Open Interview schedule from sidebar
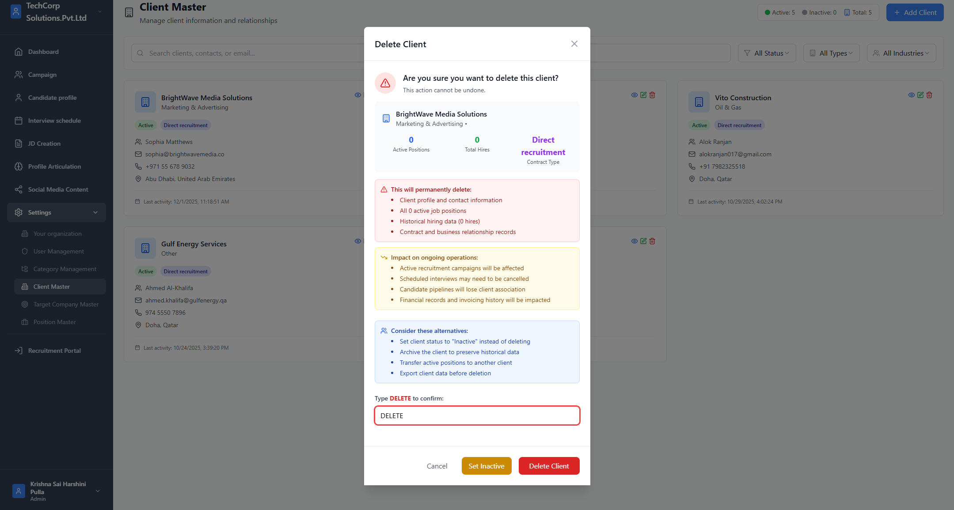 pos(54,121)
